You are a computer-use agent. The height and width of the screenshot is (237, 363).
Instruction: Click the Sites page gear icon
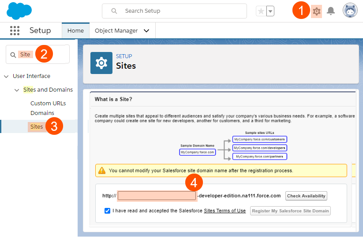point(101,63)
